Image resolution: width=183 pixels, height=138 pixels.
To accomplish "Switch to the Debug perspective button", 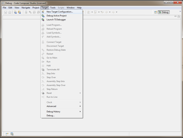I will click(164, 12).
